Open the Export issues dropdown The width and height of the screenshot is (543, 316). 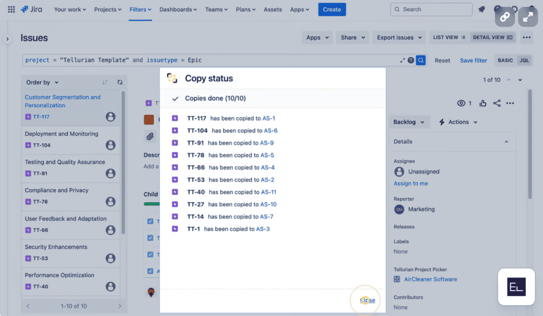coord(399,38)
